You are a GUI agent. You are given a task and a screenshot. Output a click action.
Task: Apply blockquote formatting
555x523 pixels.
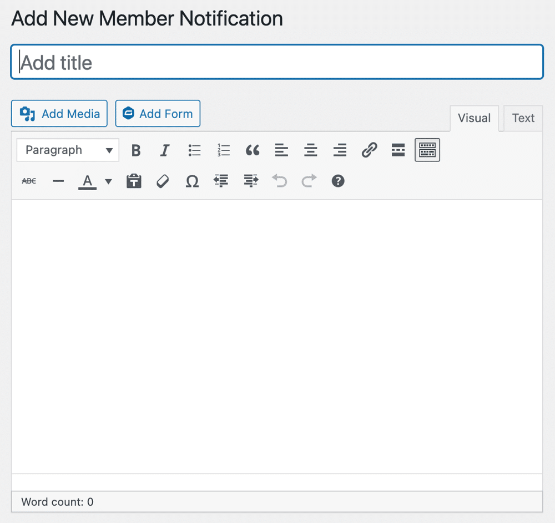click(253, 150)
